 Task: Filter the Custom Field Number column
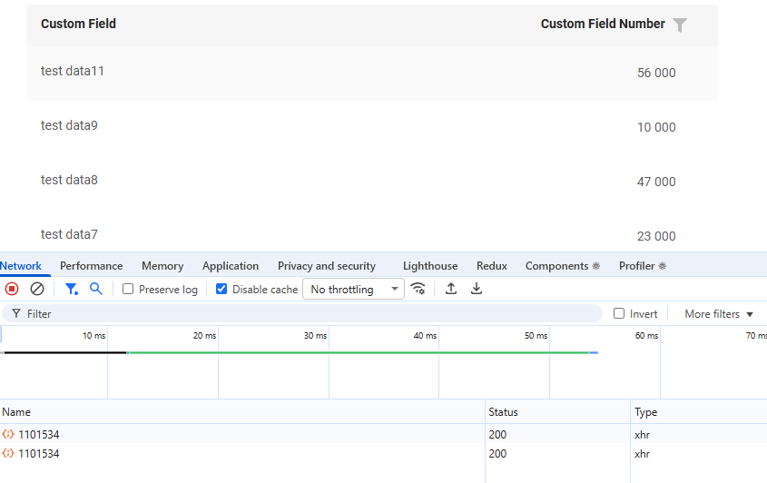tap(680, 25)
